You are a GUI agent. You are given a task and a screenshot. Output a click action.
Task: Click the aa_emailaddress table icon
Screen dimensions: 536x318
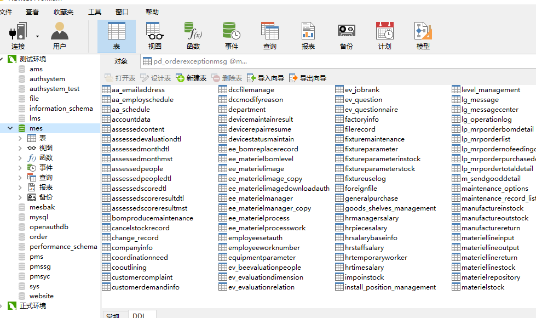[106, 90]
